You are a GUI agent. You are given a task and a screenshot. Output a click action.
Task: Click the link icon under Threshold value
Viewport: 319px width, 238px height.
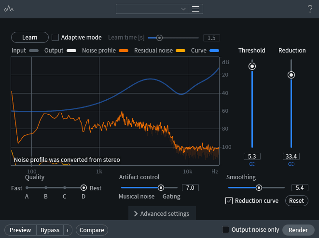[252, 164]
